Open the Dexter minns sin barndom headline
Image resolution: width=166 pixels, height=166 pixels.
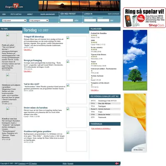point(36,107)
